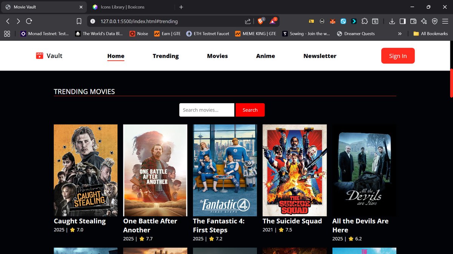Click the red Search button
Viewport: 453px width, 254px height.
(x=250, y=110)
